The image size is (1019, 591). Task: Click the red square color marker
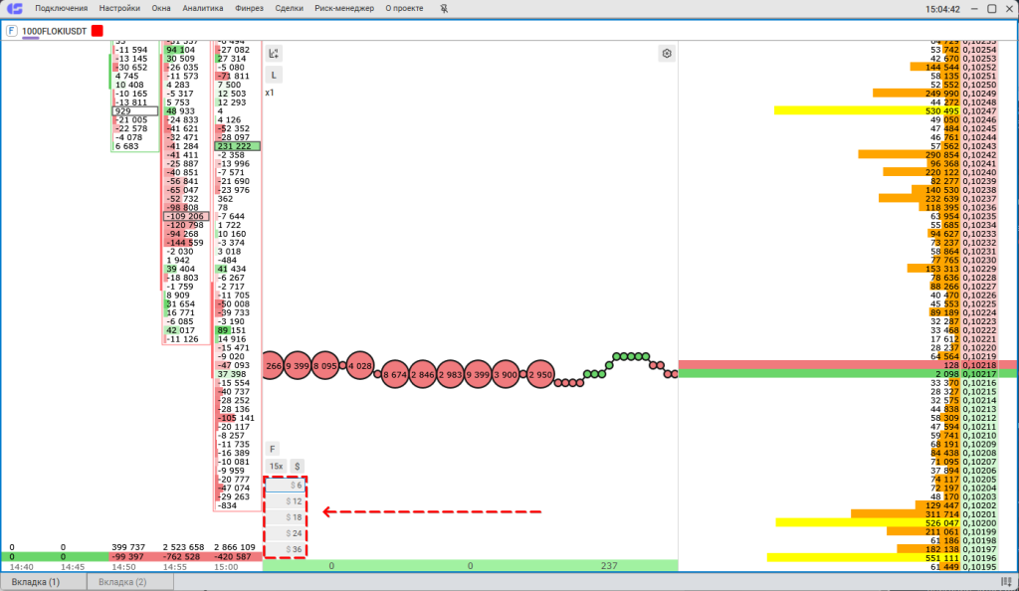click(98, 31)
